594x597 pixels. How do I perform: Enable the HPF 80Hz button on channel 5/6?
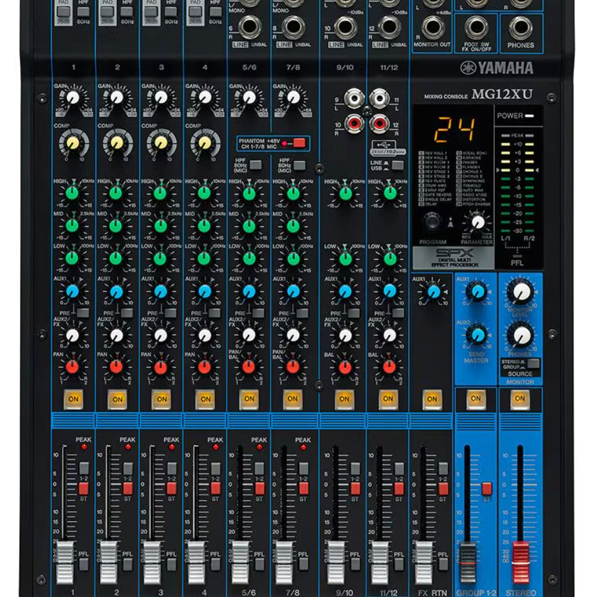tap(256, 165)
